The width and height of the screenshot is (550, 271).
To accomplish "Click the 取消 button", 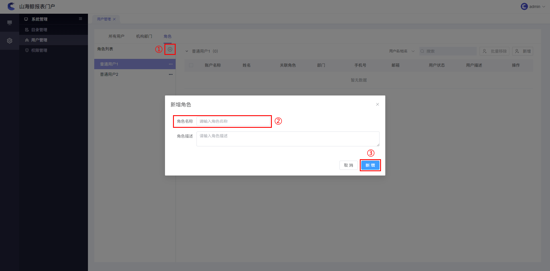I will coord(348,165).
